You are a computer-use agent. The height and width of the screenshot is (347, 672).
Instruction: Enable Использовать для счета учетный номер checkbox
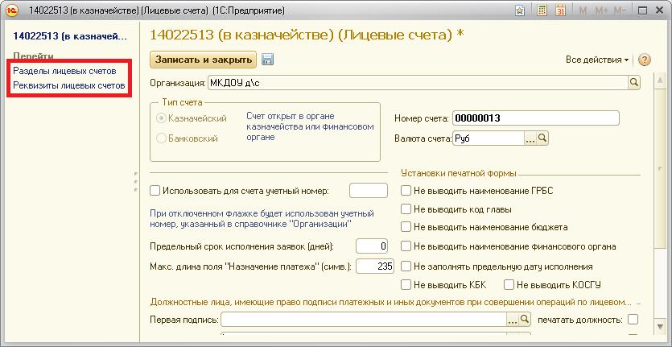pyautogui.click(x=155, y=191)
